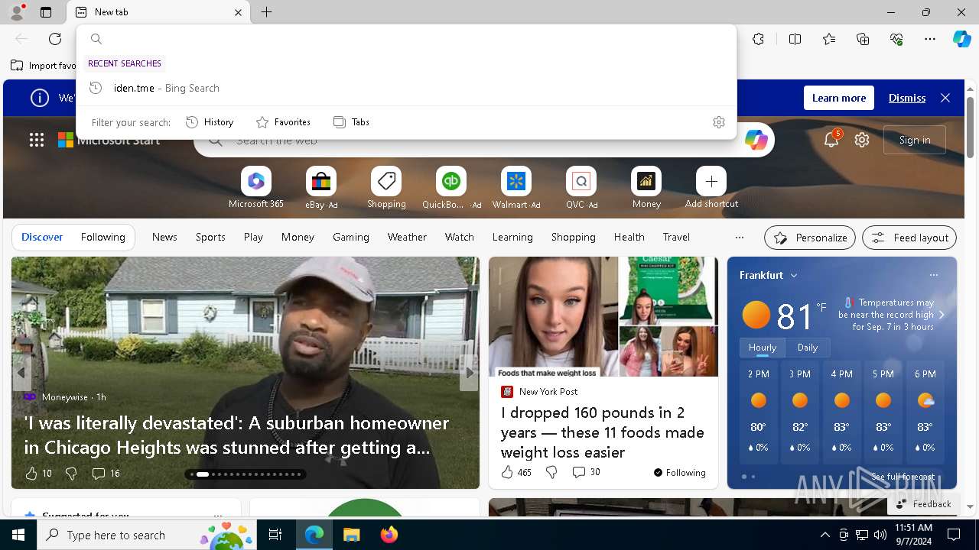979x550 pixels.
Task: Open the Shopping shortcut
Action: (386, 188)
